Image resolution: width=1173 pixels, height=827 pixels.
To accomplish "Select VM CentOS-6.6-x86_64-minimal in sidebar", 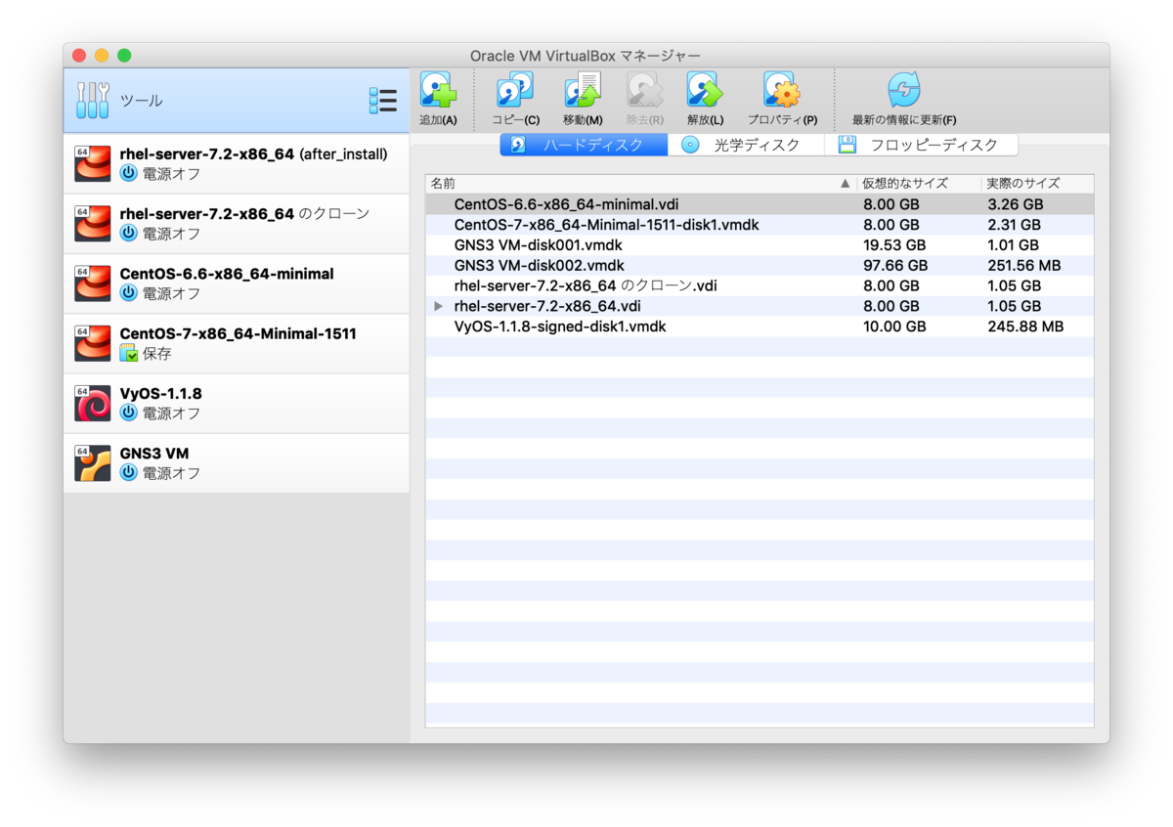I will click(237, 283).
